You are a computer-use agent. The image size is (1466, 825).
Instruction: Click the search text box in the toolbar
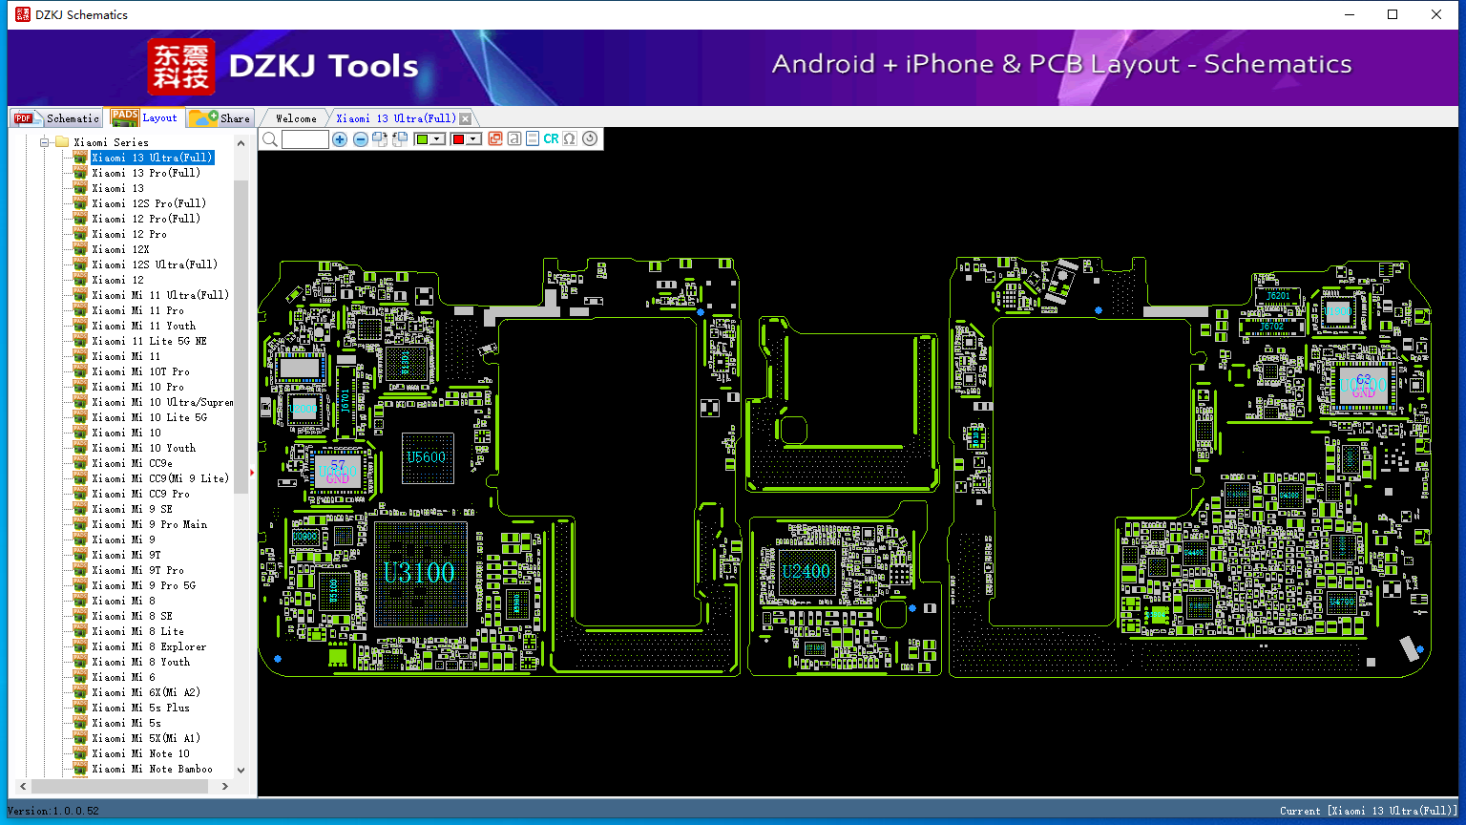(305, 139)
